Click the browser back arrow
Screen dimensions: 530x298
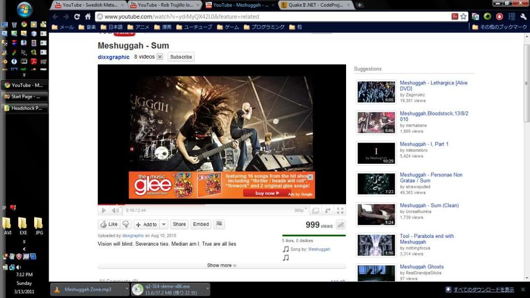pyautogui.click(x=55, y=17)
